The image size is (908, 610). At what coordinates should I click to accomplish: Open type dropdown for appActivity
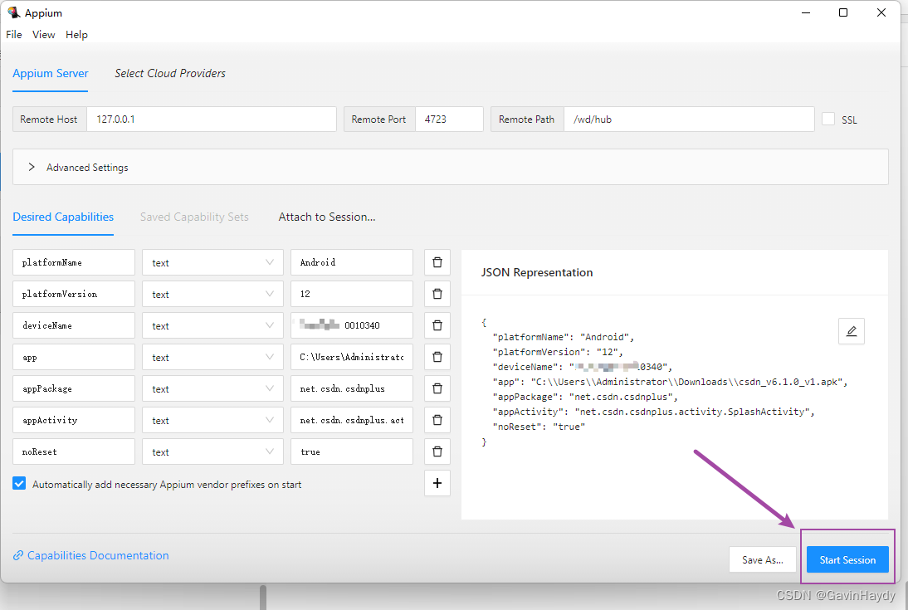(x=212, y=420)
